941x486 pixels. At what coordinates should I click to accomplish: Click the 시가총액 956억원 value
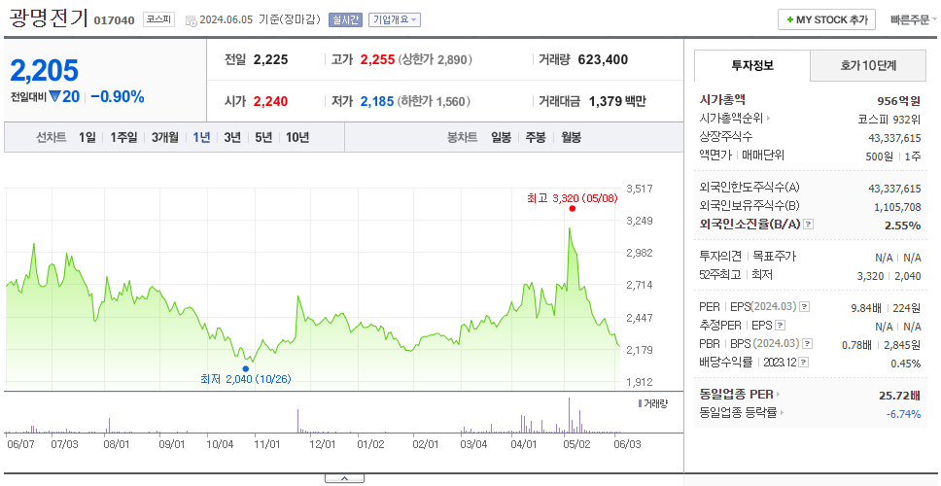pos(899,101)
